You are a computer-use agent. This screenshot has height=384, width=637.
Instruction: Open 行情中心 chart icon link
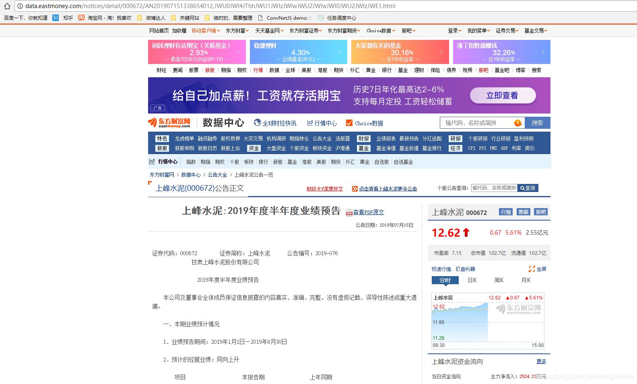[x=310, y=123]
